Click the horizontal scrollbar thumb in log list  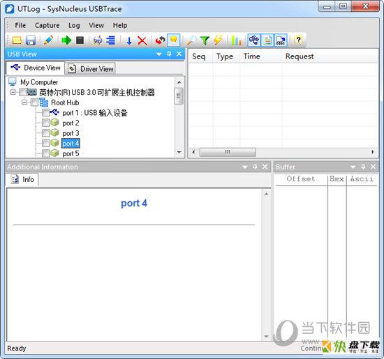[228, 152]
